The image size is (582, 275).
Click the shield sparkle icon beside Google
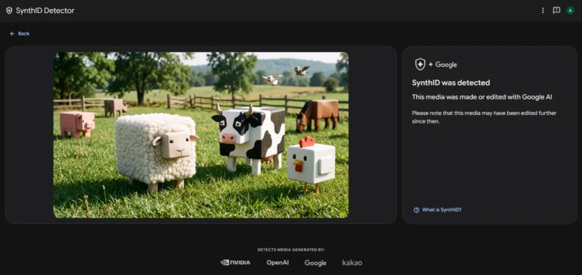coord(420,64)
